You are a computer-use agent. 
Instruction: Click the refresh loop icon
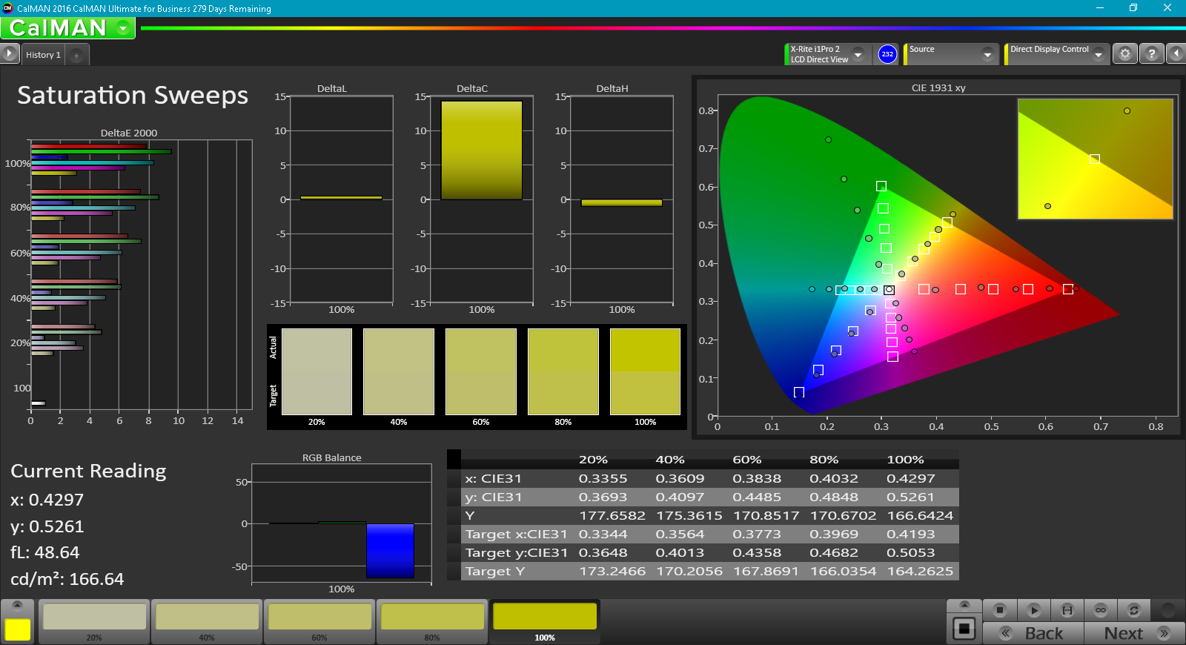tap(1133, 610)
